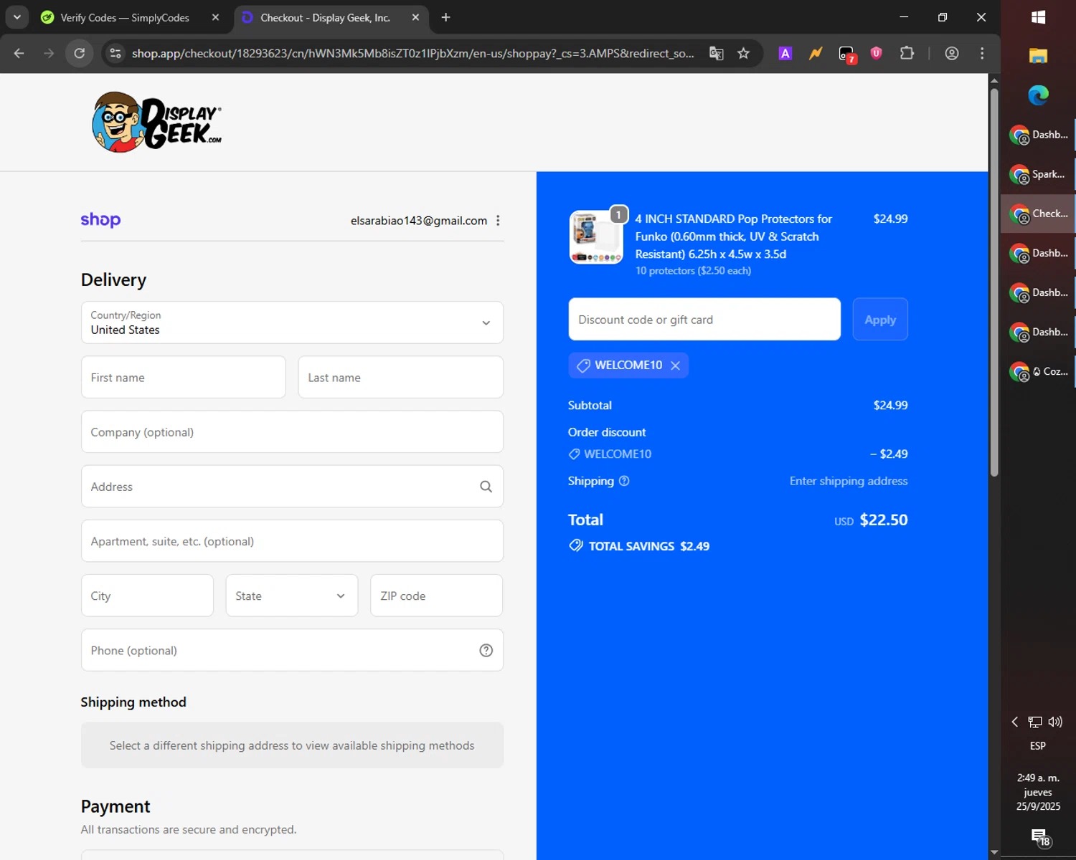Click the product thumbnail image
The width and height of the screenshot is (1076, 860).
(x=596, y=237)
